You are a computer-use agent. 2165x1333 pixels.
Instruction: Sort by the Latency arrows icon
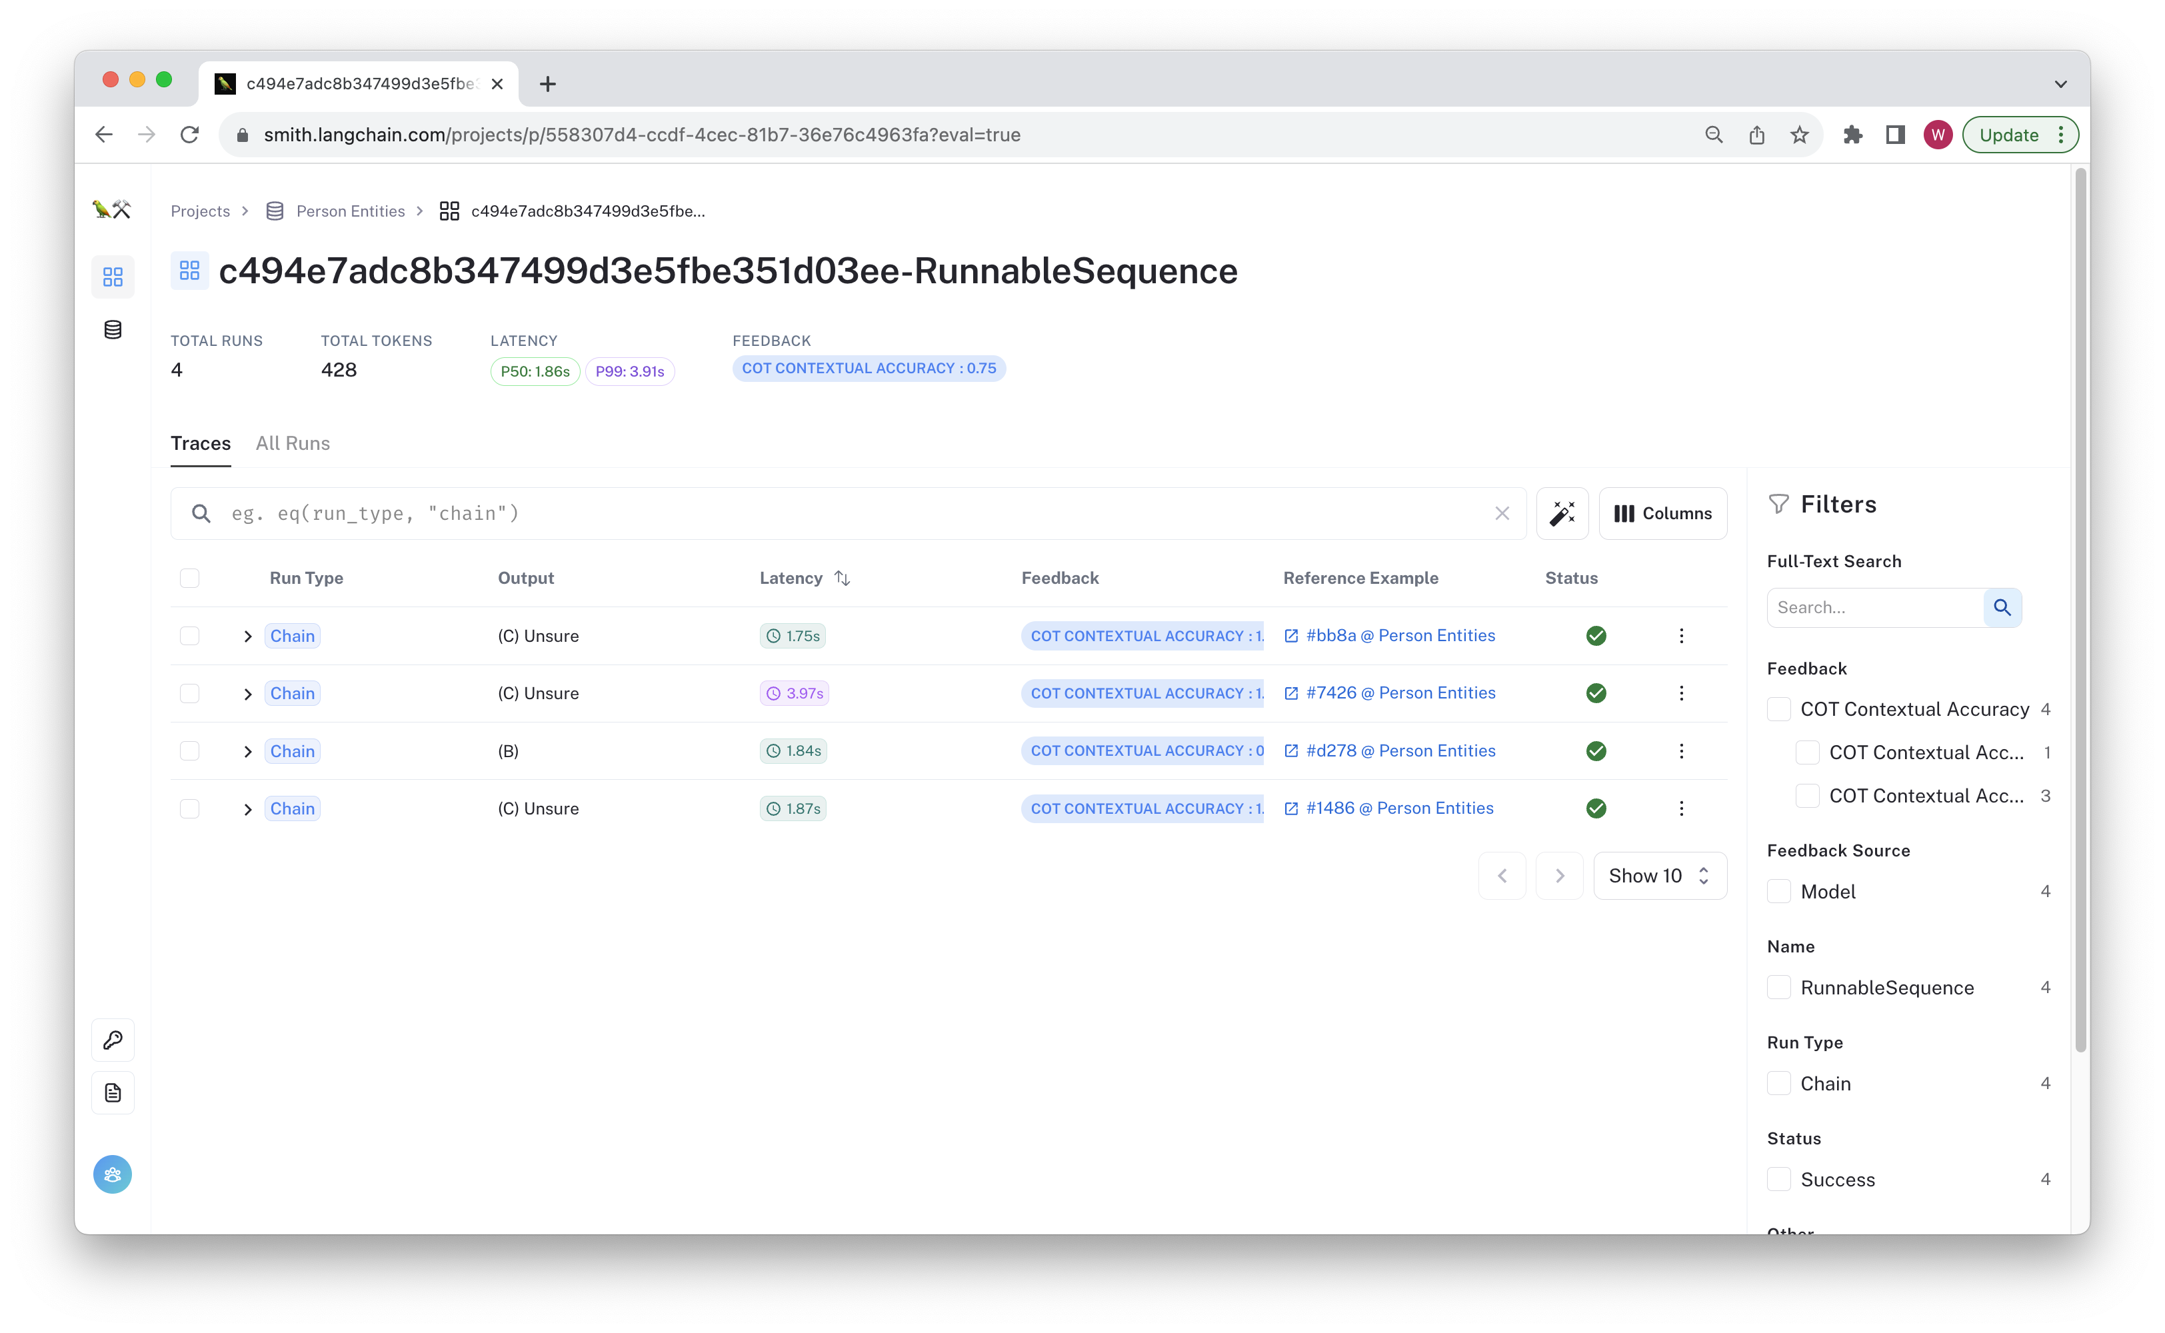(x=843, y=579)
